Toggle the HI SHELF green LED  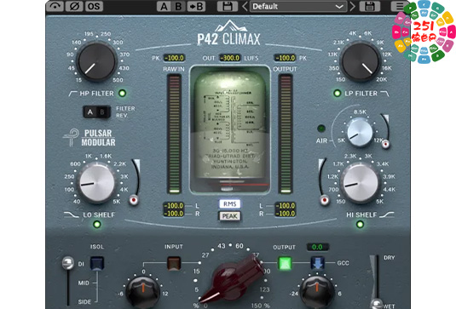pyautogui.click(x=360, y=224)
